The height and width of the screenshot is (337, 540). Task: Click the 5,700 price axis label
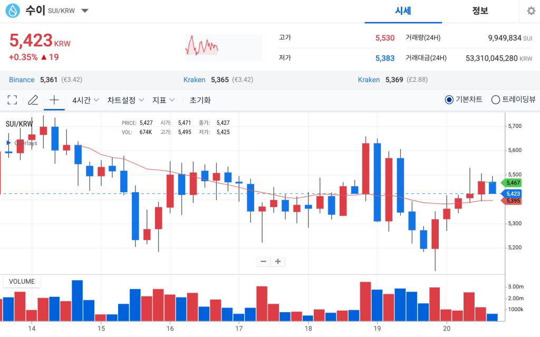point(515,126)
